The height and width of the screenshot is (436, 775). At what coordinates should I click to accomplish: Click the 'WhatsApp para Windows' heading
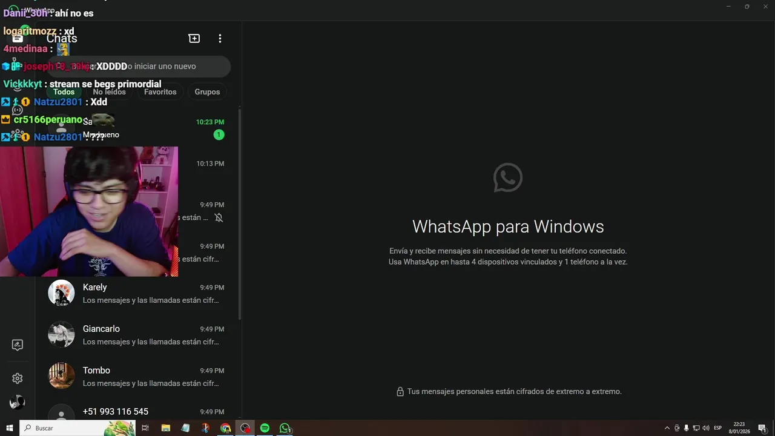click(508, 226)
